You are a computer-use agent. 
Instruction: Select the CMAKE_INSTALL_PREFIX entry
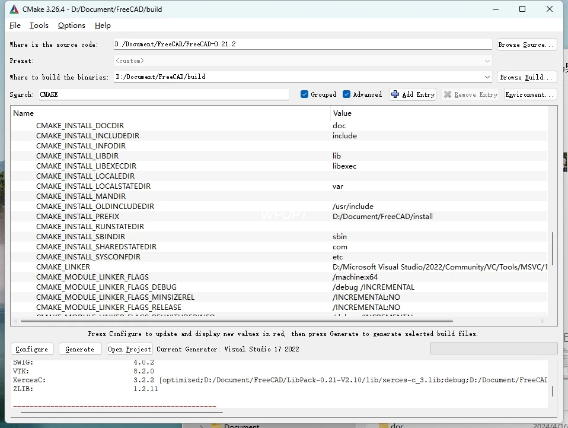(78, 217)
